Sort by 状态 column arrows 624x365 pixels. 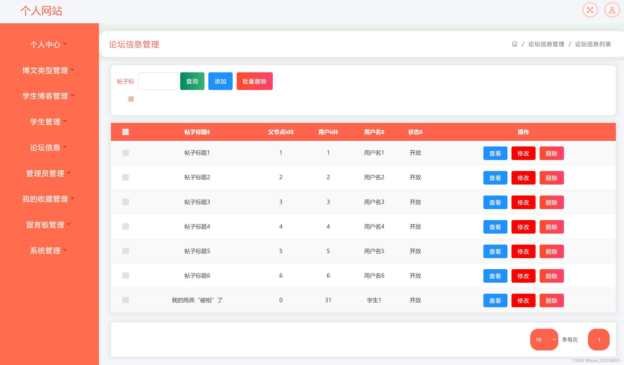pyautogui.click(x=421, y=132)
